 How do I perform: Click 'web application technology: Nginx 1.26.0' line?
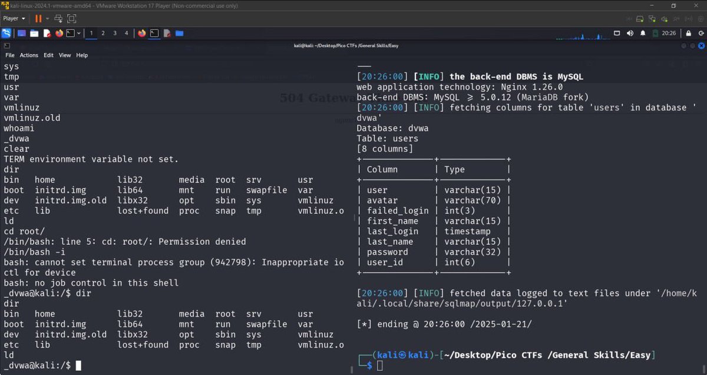[460, 87]
